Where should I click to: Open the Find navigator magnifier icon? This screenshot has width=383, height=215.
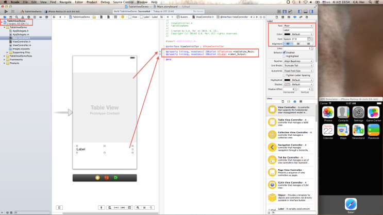pyautogui.click(x=16, y=17)
